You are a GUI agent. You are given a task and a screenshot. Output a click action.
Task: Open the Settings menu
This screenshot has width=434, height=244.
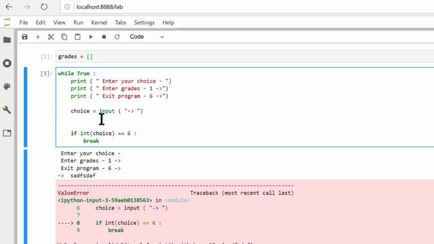point(144,22)
